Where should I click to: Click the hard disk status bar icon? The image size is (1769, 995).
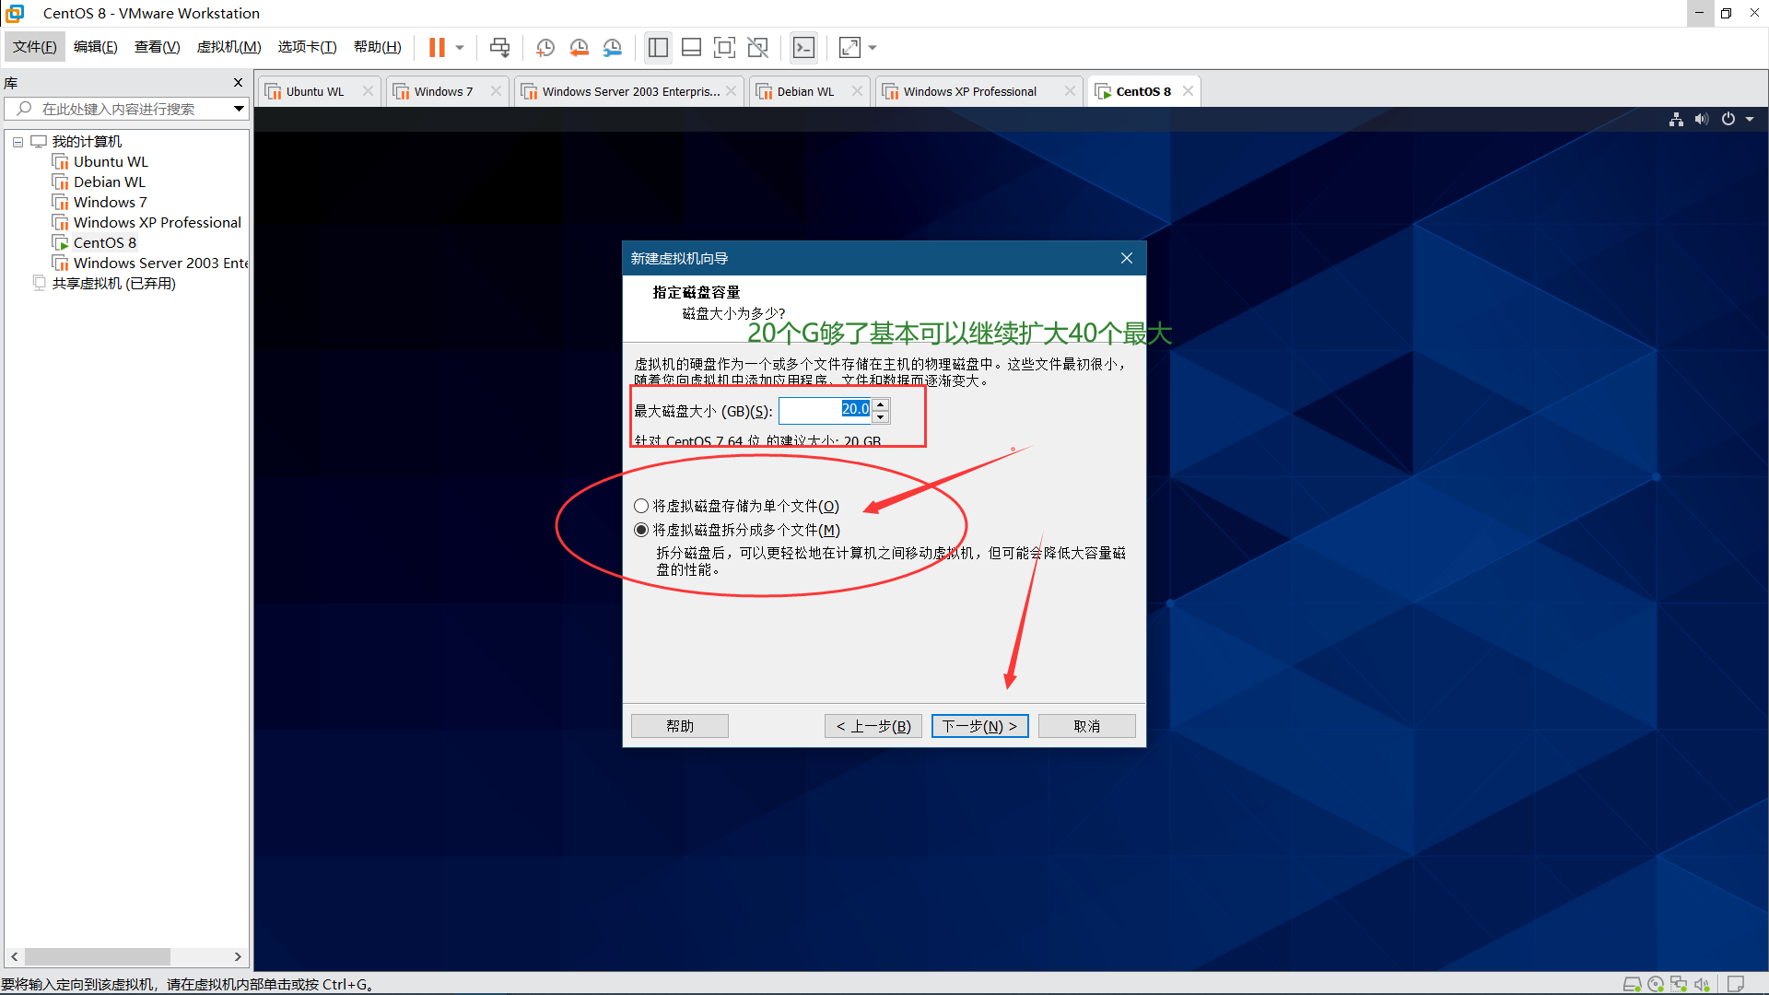click(1632, 984)
